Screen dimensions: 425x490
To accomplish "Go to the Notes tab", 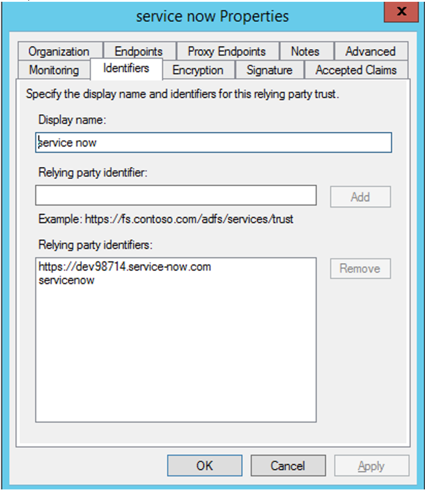I will point(306,51).
